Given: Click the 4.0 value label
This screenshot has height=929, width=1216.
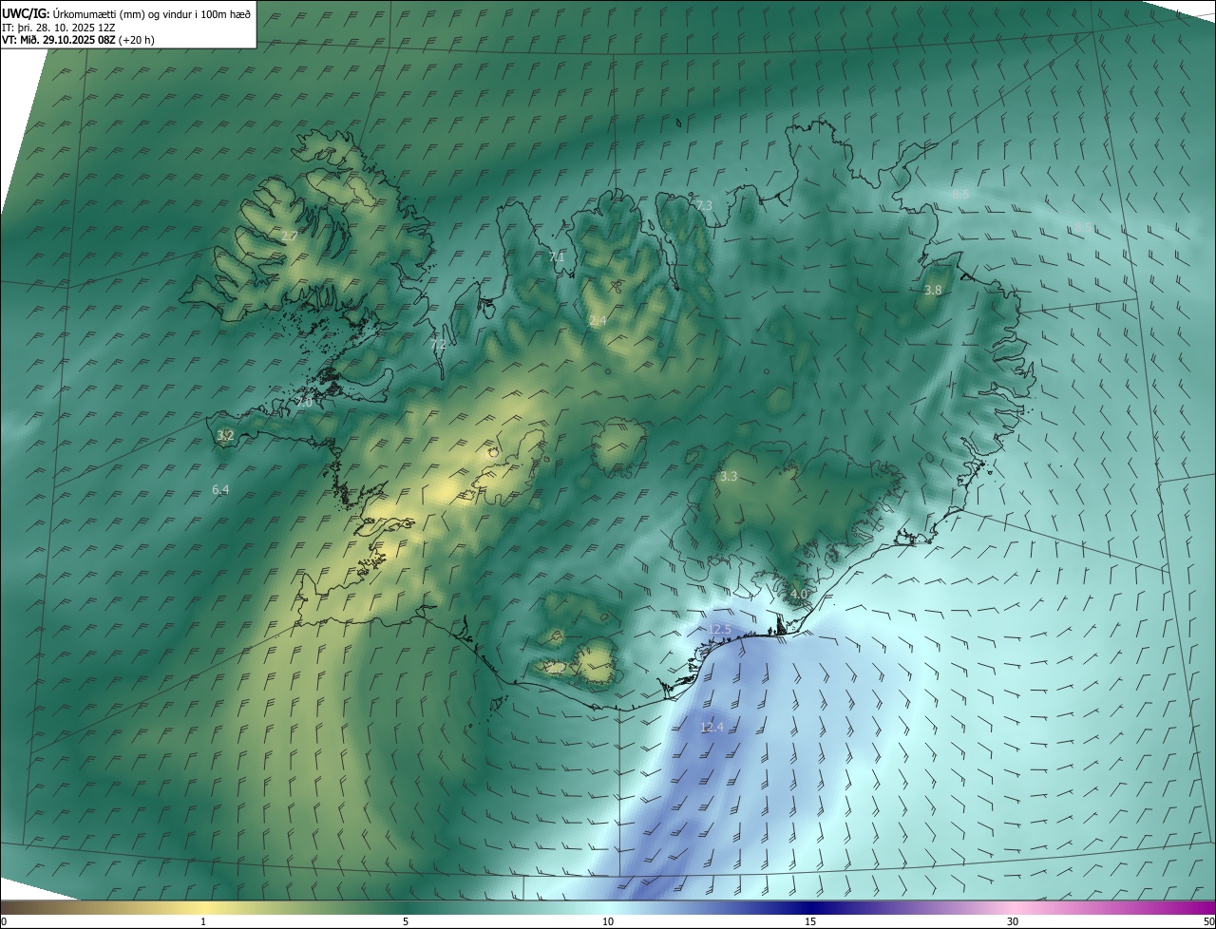Looking at the screenshot, I should [799, 594].
